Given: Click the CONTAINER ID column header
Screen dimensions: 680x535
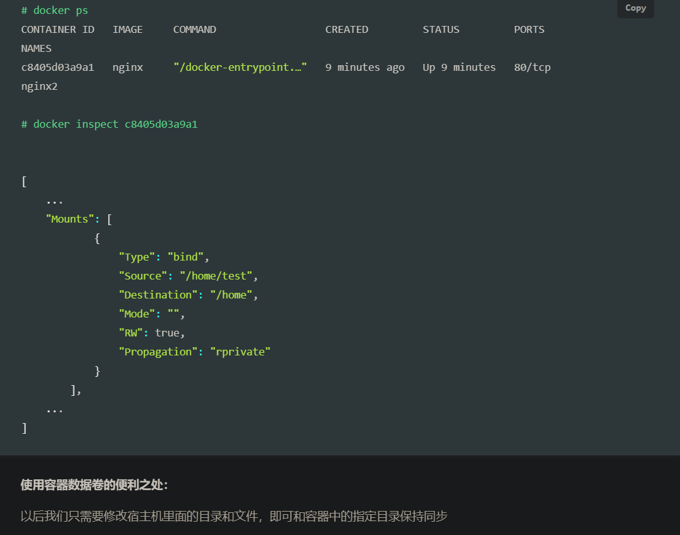Looking at the screenshot, I should point(58,30).
